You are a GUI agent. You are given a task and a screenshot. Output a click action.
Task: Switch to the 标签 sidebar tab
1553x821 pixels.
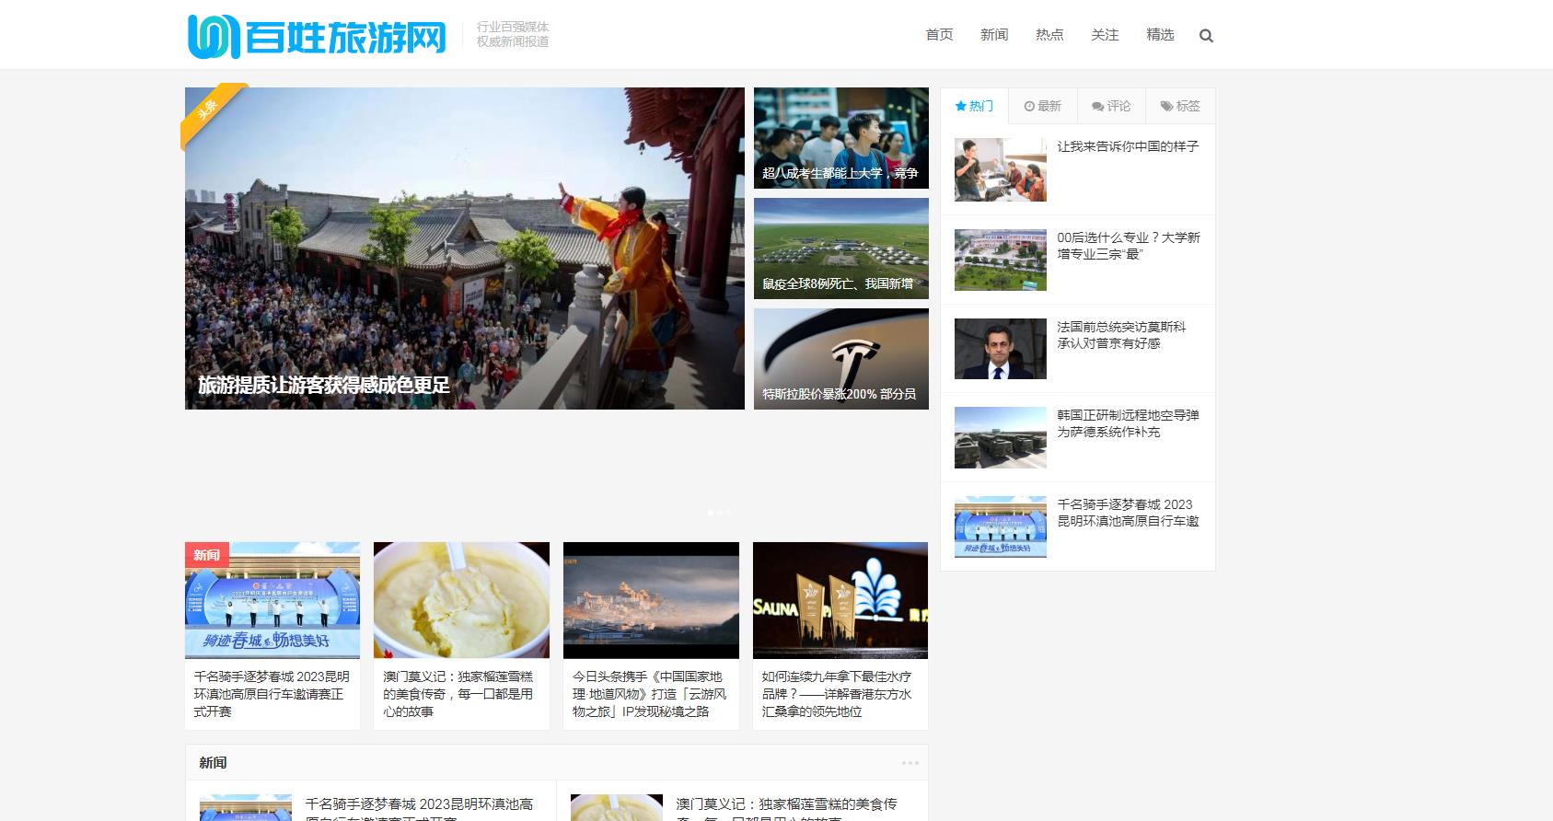click(1180, 106)
